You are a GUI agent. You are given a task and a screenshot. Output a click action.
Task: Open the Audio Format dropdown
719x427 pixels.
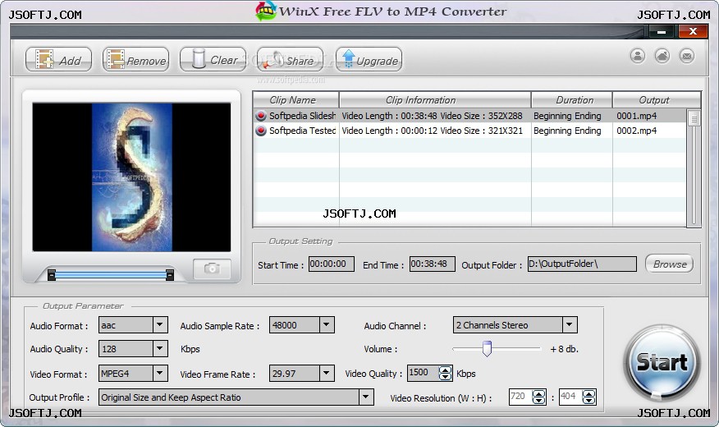click(159, 324)
